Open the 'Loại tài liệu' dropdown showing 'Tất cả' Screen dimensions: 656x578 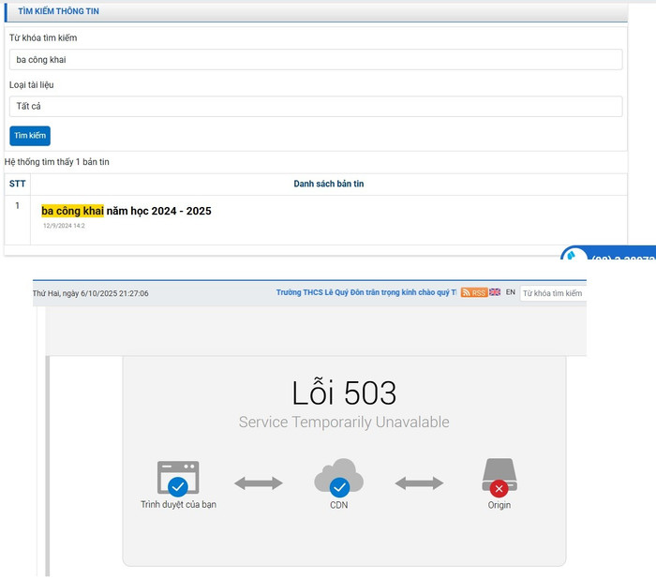pos(316,107)
